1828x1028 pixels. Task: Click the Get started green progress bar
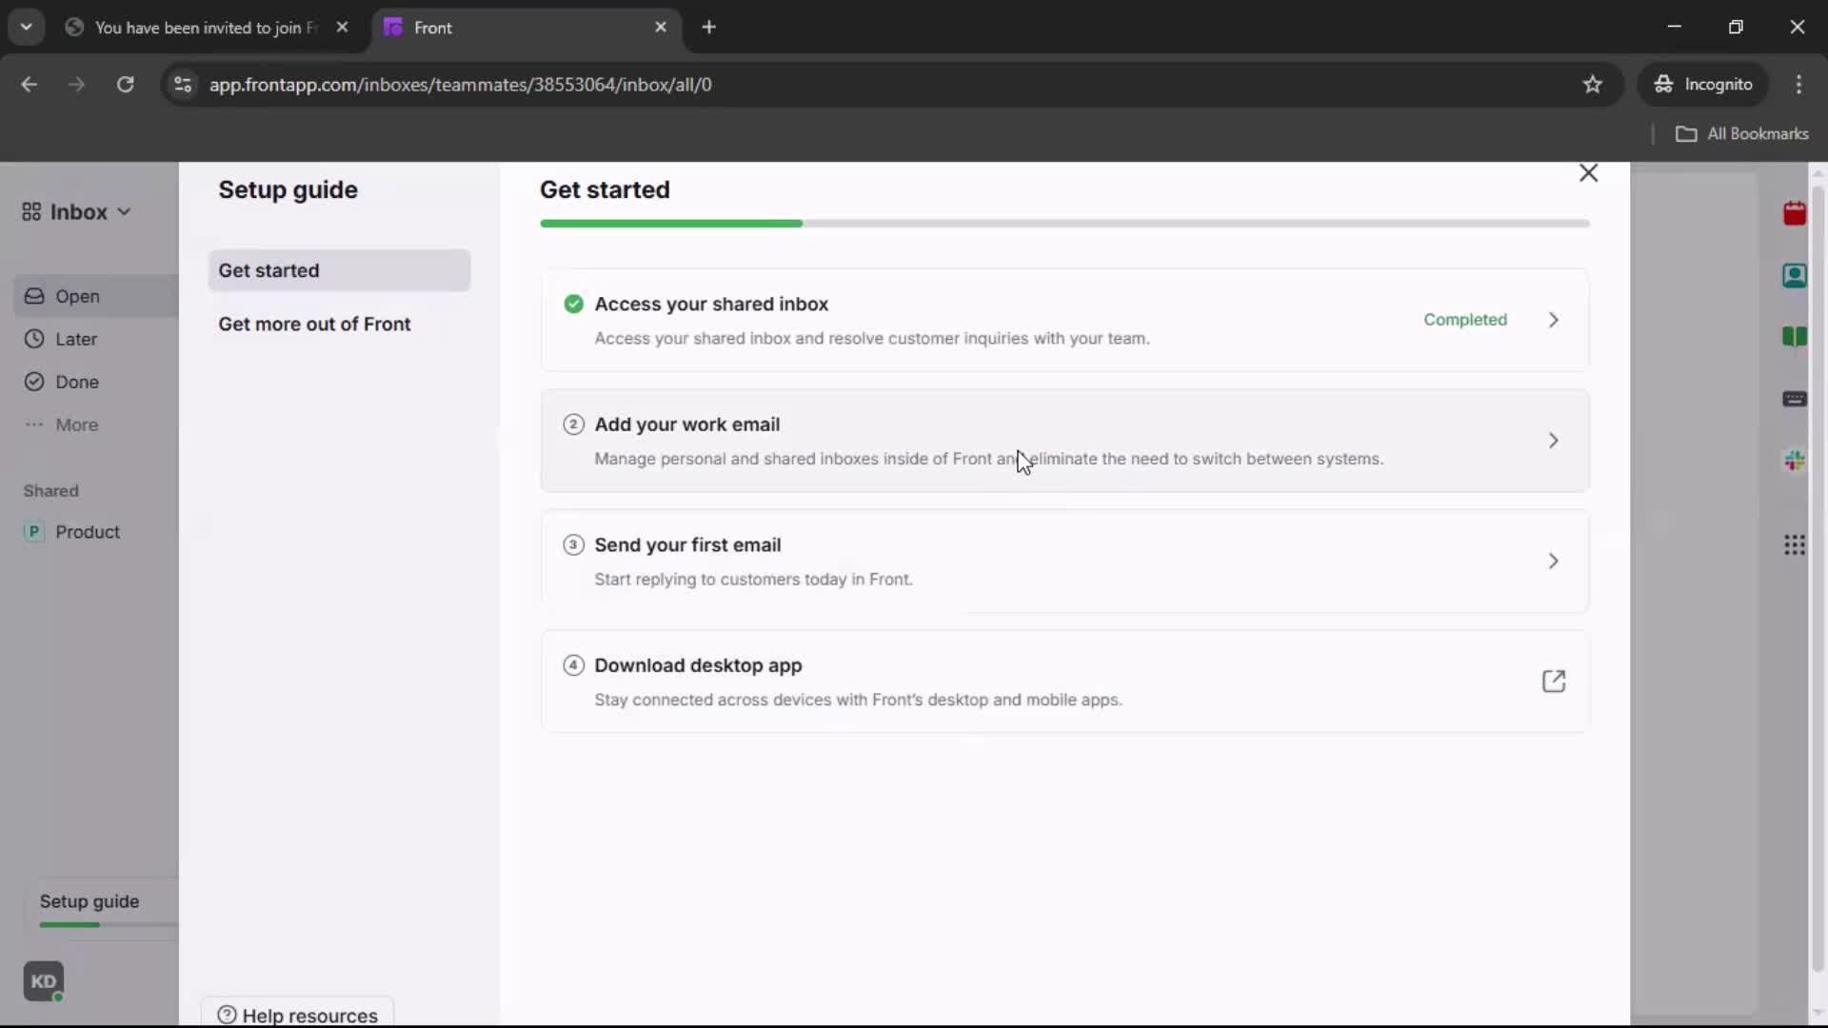click(671, 224)
